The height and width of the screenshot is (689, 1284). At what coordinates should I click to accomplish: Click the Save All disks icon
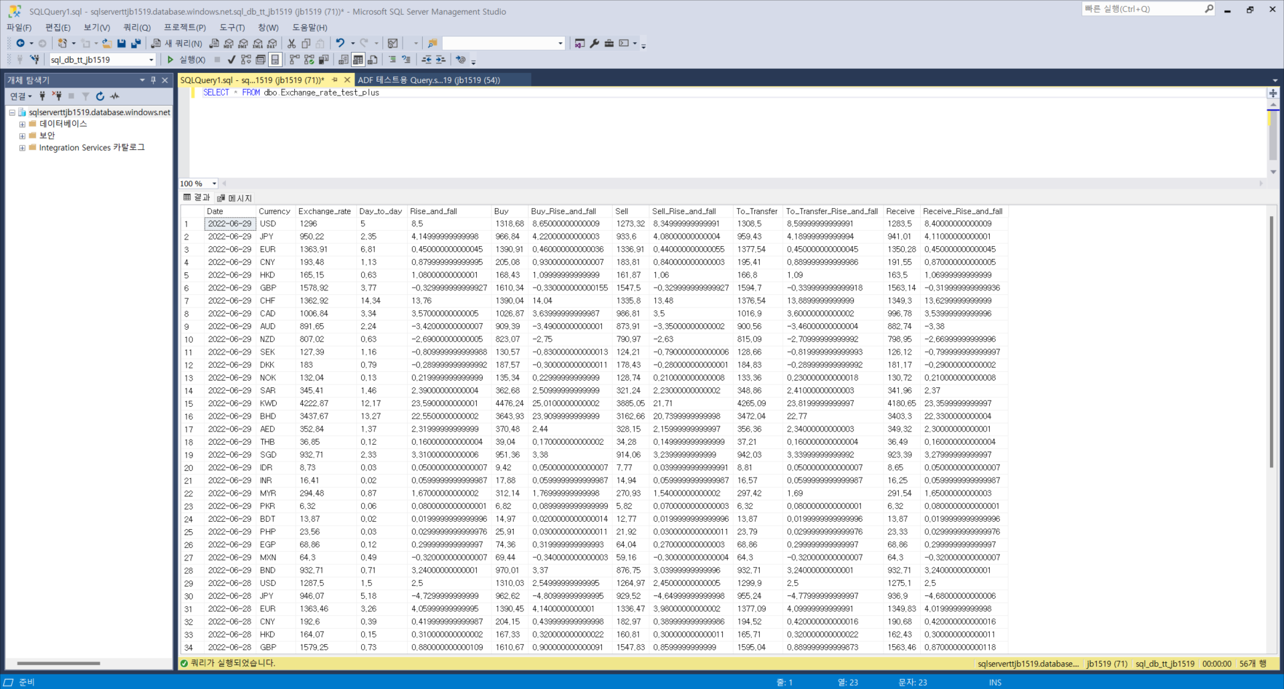[136, 43]
